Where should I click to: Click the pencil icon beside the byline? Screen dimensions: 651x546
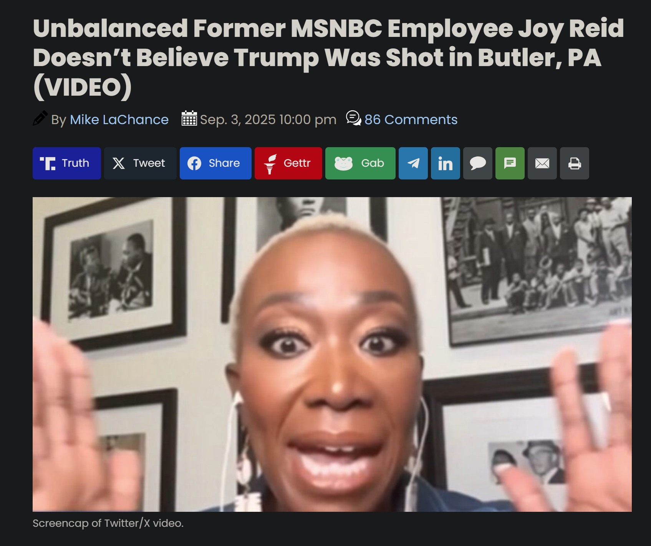point(40,118)
